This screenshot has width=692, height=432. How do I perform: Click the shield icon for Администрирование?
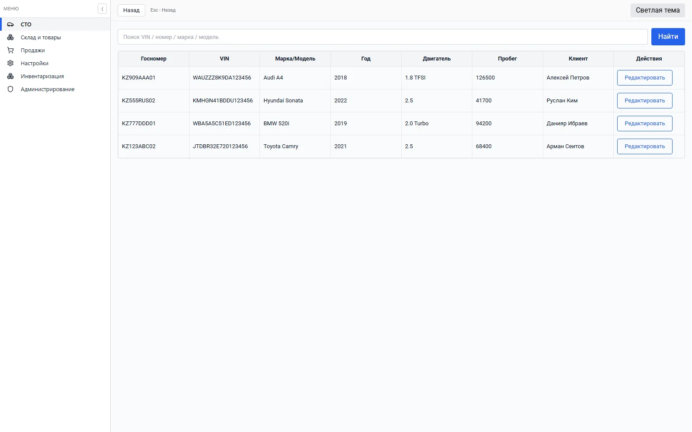click(x=10, y=89)
